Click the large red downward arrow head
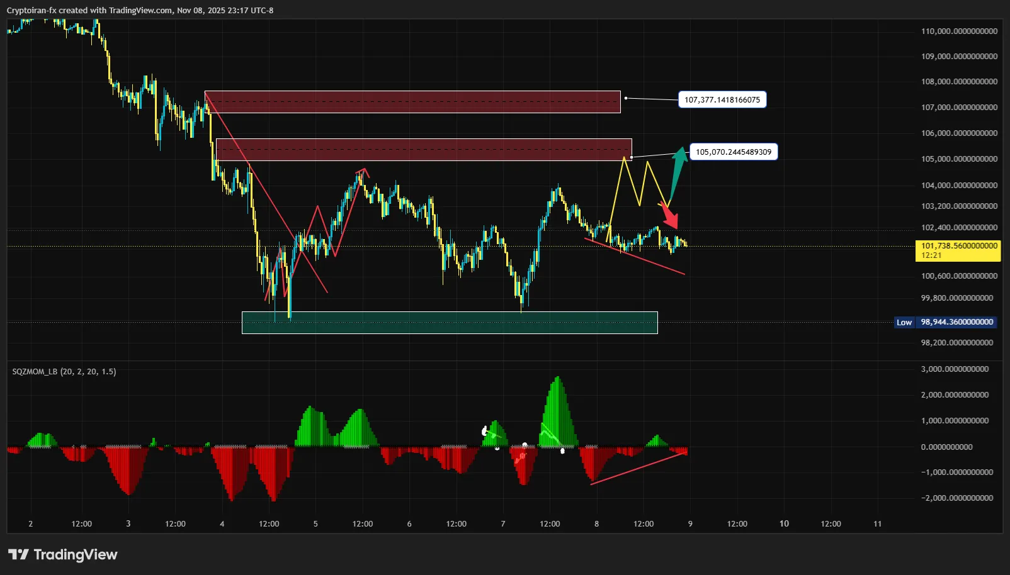This screenshot has height=575, width=1010. coord(672,220)
